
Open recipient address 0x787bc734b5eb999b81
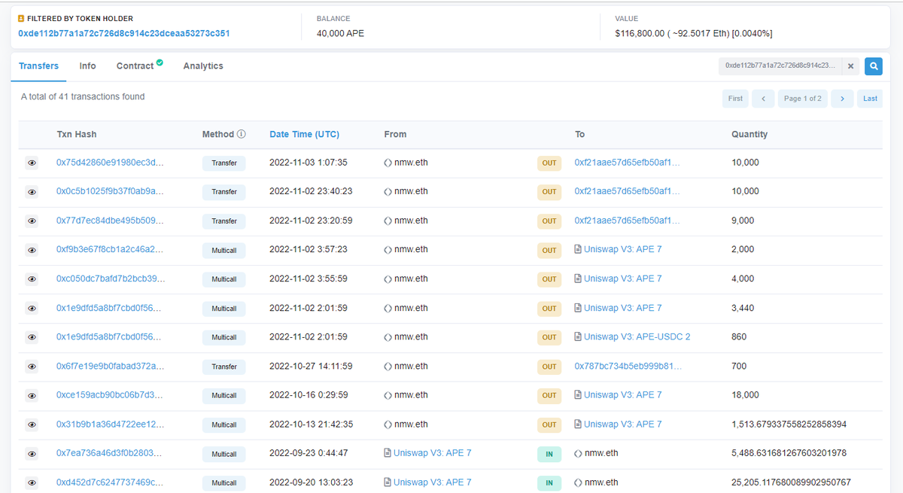point(628,366)
